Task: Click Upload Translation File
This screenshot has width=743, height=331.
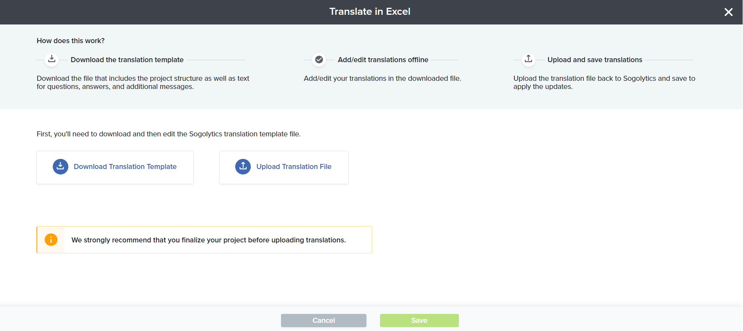Action: click(294, 166)
